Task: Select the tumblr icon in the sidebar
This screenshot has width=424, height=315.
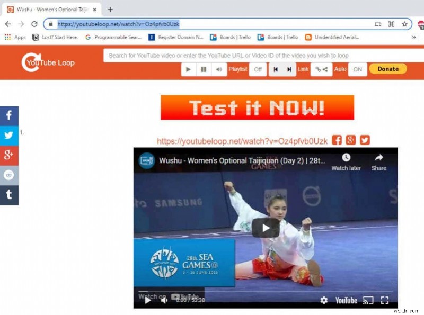Action: tap(9, 195)
